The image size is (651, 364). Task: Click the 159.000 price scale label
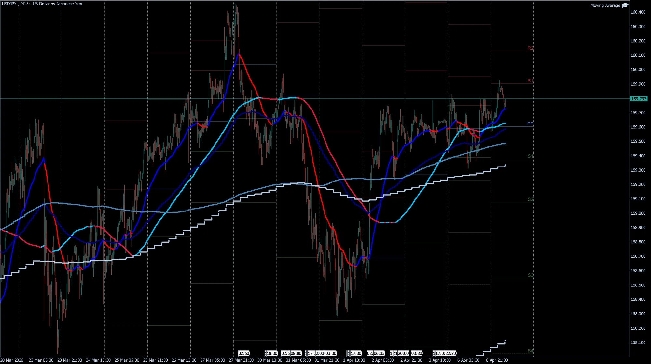(x=638, y=213)
